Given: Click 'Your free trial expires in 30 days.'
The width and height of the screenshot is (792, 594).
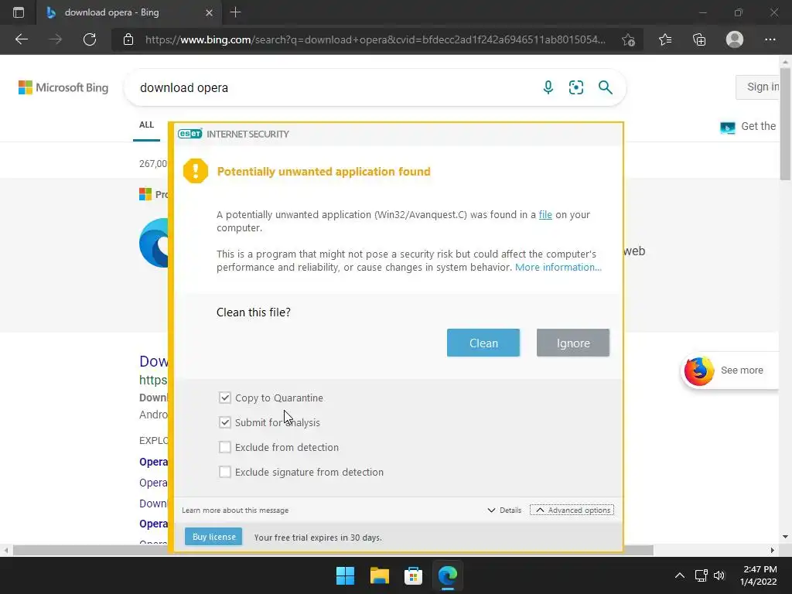Looking at the screenshot, I should pos(318,538).
